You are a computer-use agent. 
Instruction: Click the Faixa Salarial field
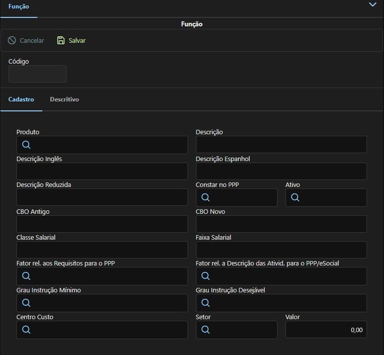(281, 250)
